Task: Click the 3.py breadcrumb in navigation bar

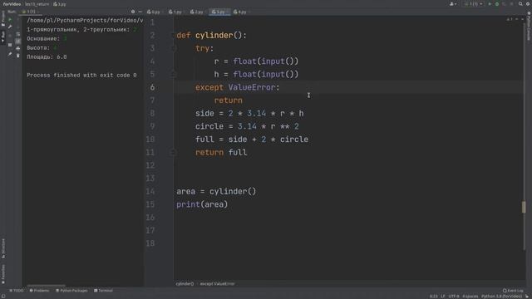Action: click(60, 4)
